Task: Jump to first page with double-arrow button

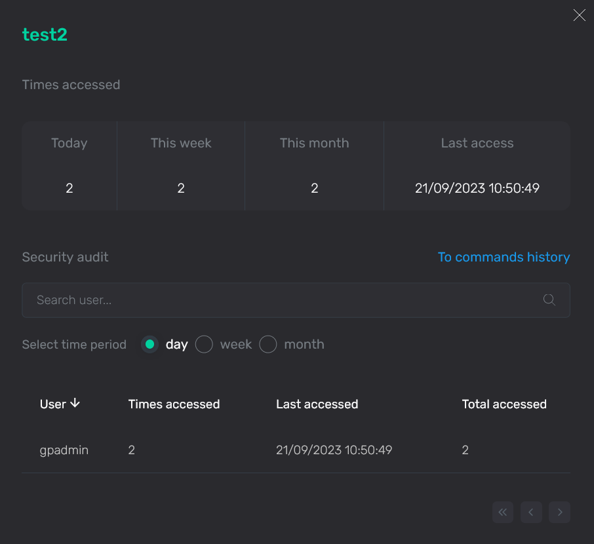Action: point(503,513)
